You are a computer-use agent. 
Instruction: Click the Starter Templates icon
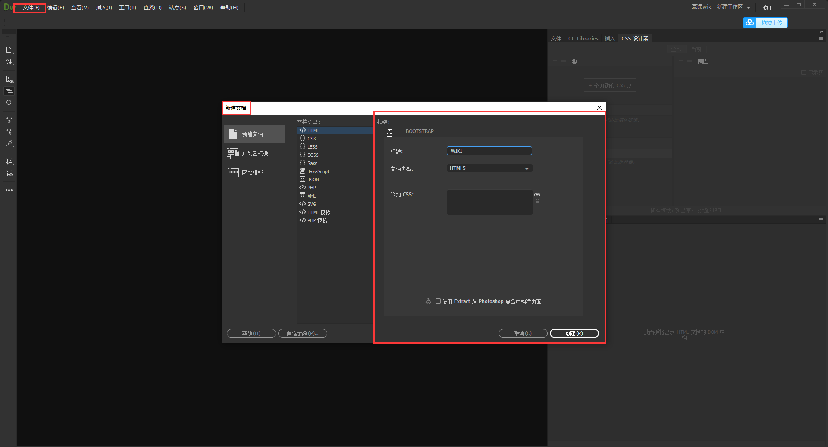(233, 153)
